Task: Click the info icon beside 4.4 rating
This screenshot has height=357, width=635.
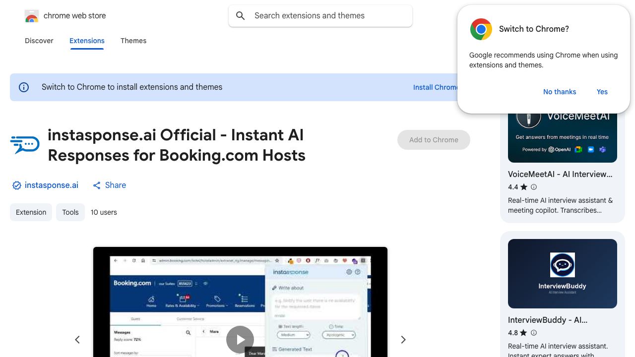Action: [534, 187]
